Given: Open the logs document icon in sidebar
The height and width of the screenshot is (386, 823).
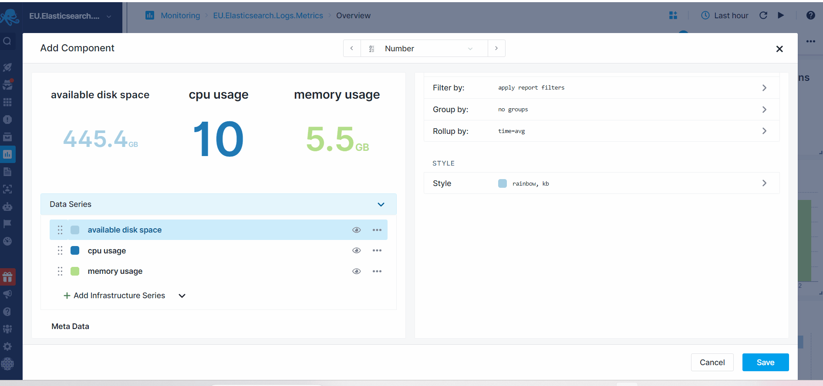Looking at the screenshot, I should click(7, 172).
